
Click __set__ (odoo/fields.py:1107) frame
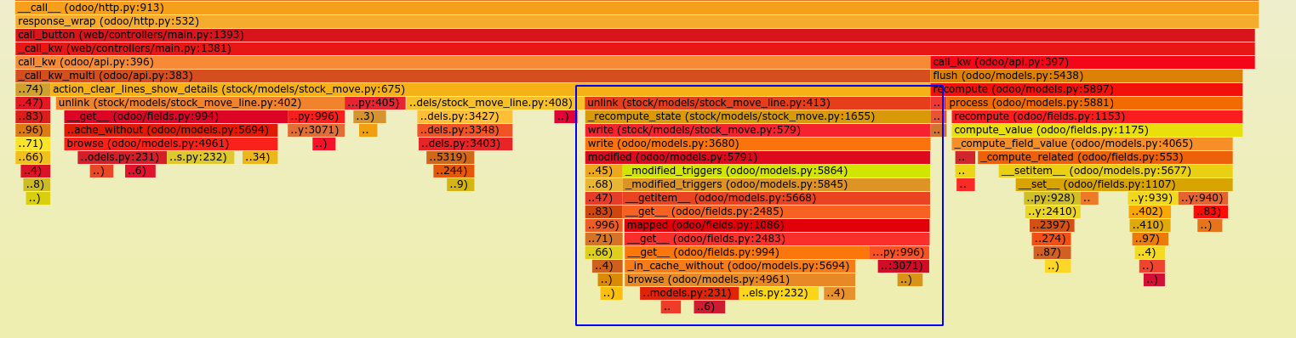(1123, 184)
